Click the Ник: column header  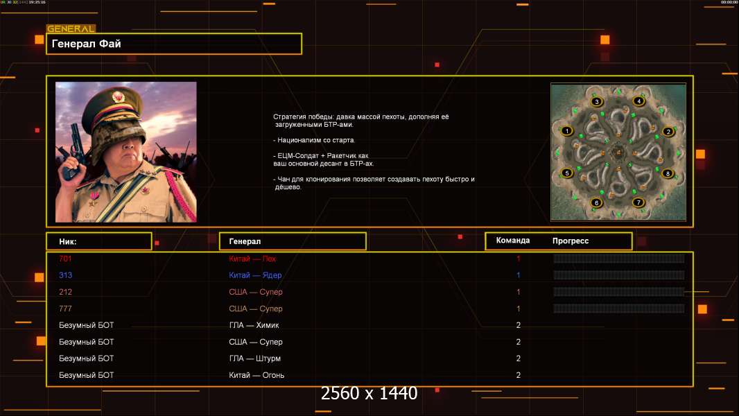tap(98, 241)
